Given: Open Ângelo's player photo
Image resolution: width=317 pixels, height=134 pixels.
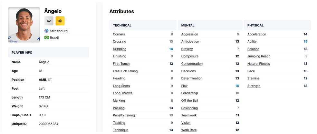Looking at the screenshot, I should pos(24,25).
